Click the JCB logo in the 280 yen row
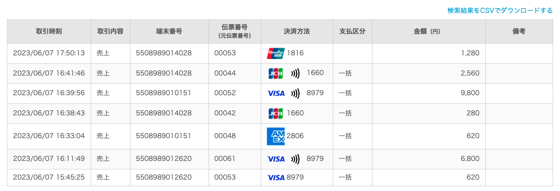Screen dimensions: 560x191 point(275,113)
